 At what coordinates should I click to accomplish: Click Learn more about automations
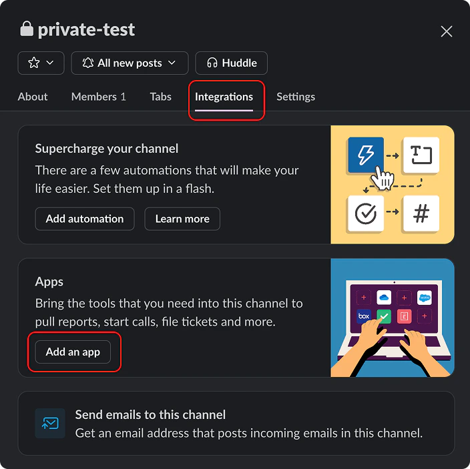tap(182, 219)
